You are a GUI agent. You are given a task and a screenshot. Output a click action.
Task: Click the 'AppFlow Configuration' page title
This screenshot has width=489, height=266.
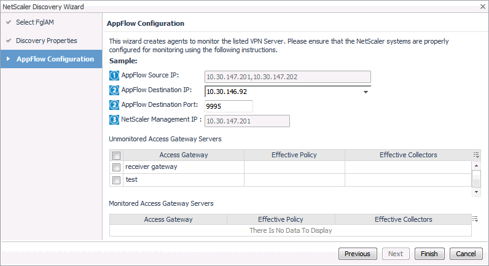coord(146,23)
